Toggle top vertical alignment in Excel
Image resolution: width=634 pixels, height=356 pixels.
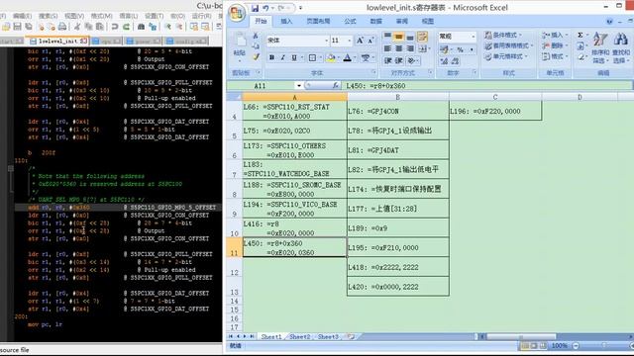[x=387, y=37]
